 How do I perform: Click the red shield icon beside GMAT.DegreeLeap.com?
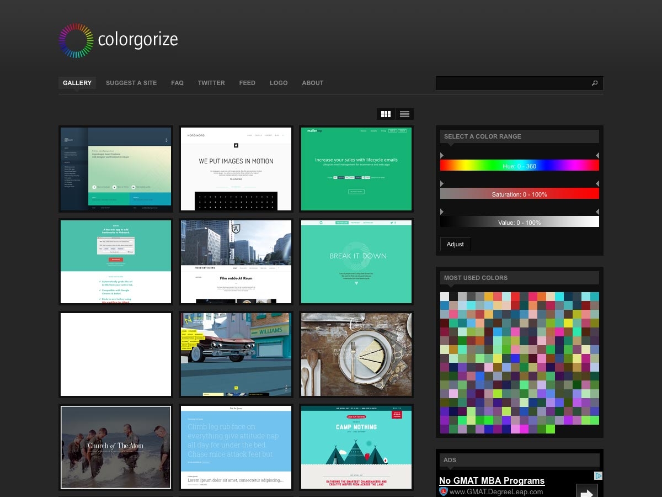click(443, 491)
